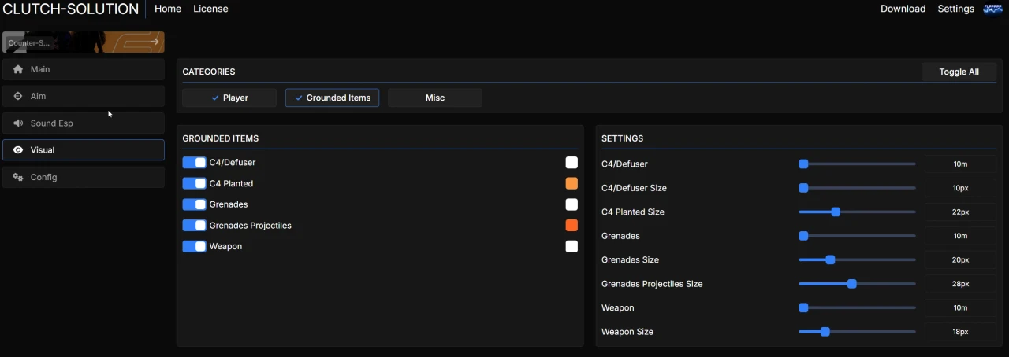Open the Weapon color swatch
The width and height of the screenshot is (1009, 357).
pyautogui.click(x=572, y=246)
